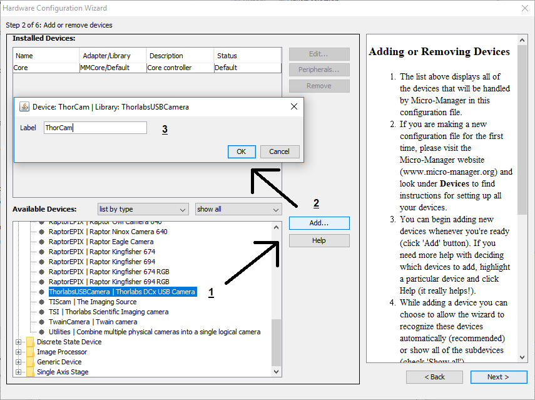The height and width of the screenshot is (400, 535).
Task: Click the bullet icon beside TwainCamera entry
Action: [42, 322]
